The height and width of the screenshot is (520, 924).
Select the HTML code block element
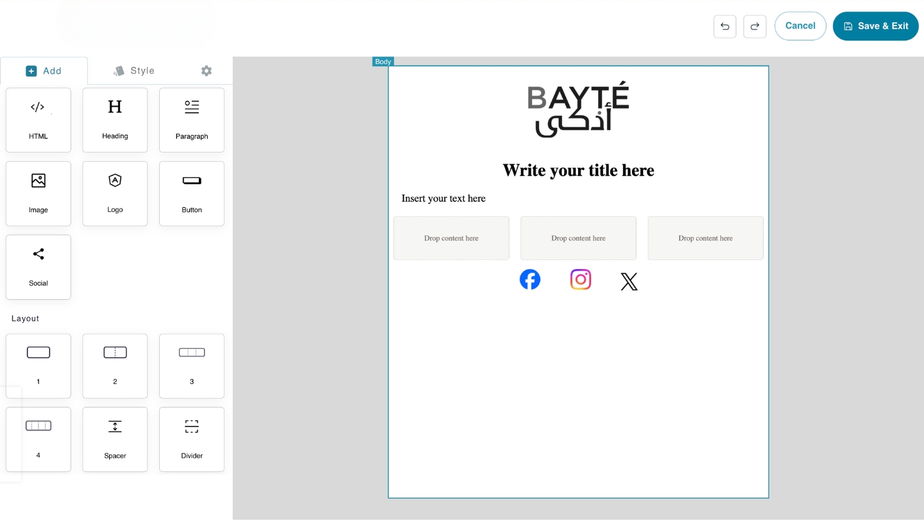(38, 120)
